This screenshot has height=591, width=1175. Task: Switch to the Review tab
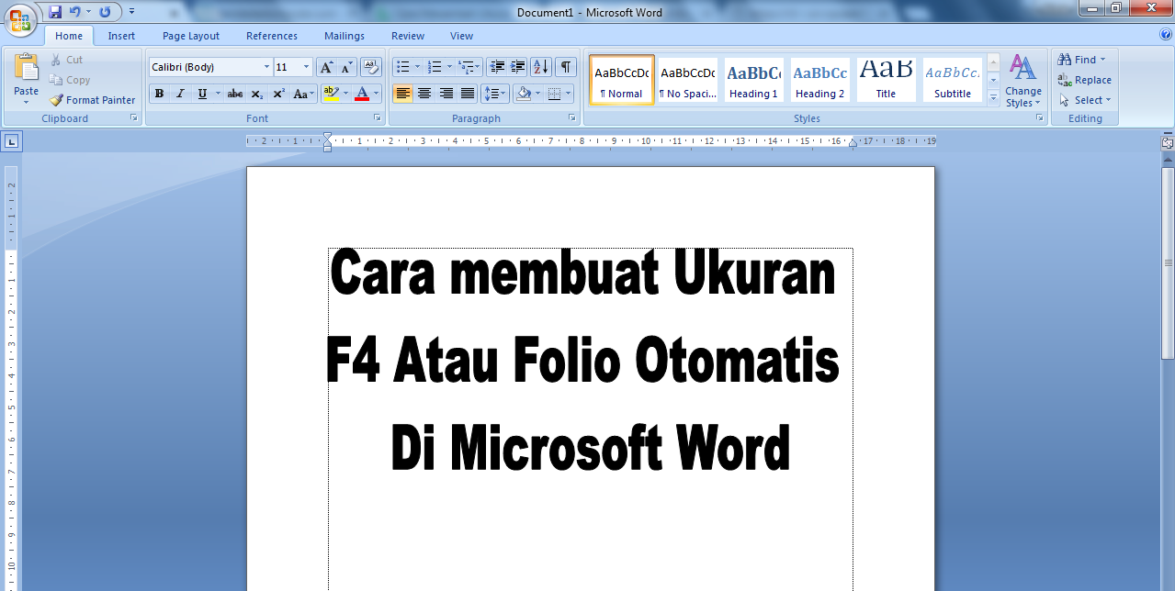point(408,36)
